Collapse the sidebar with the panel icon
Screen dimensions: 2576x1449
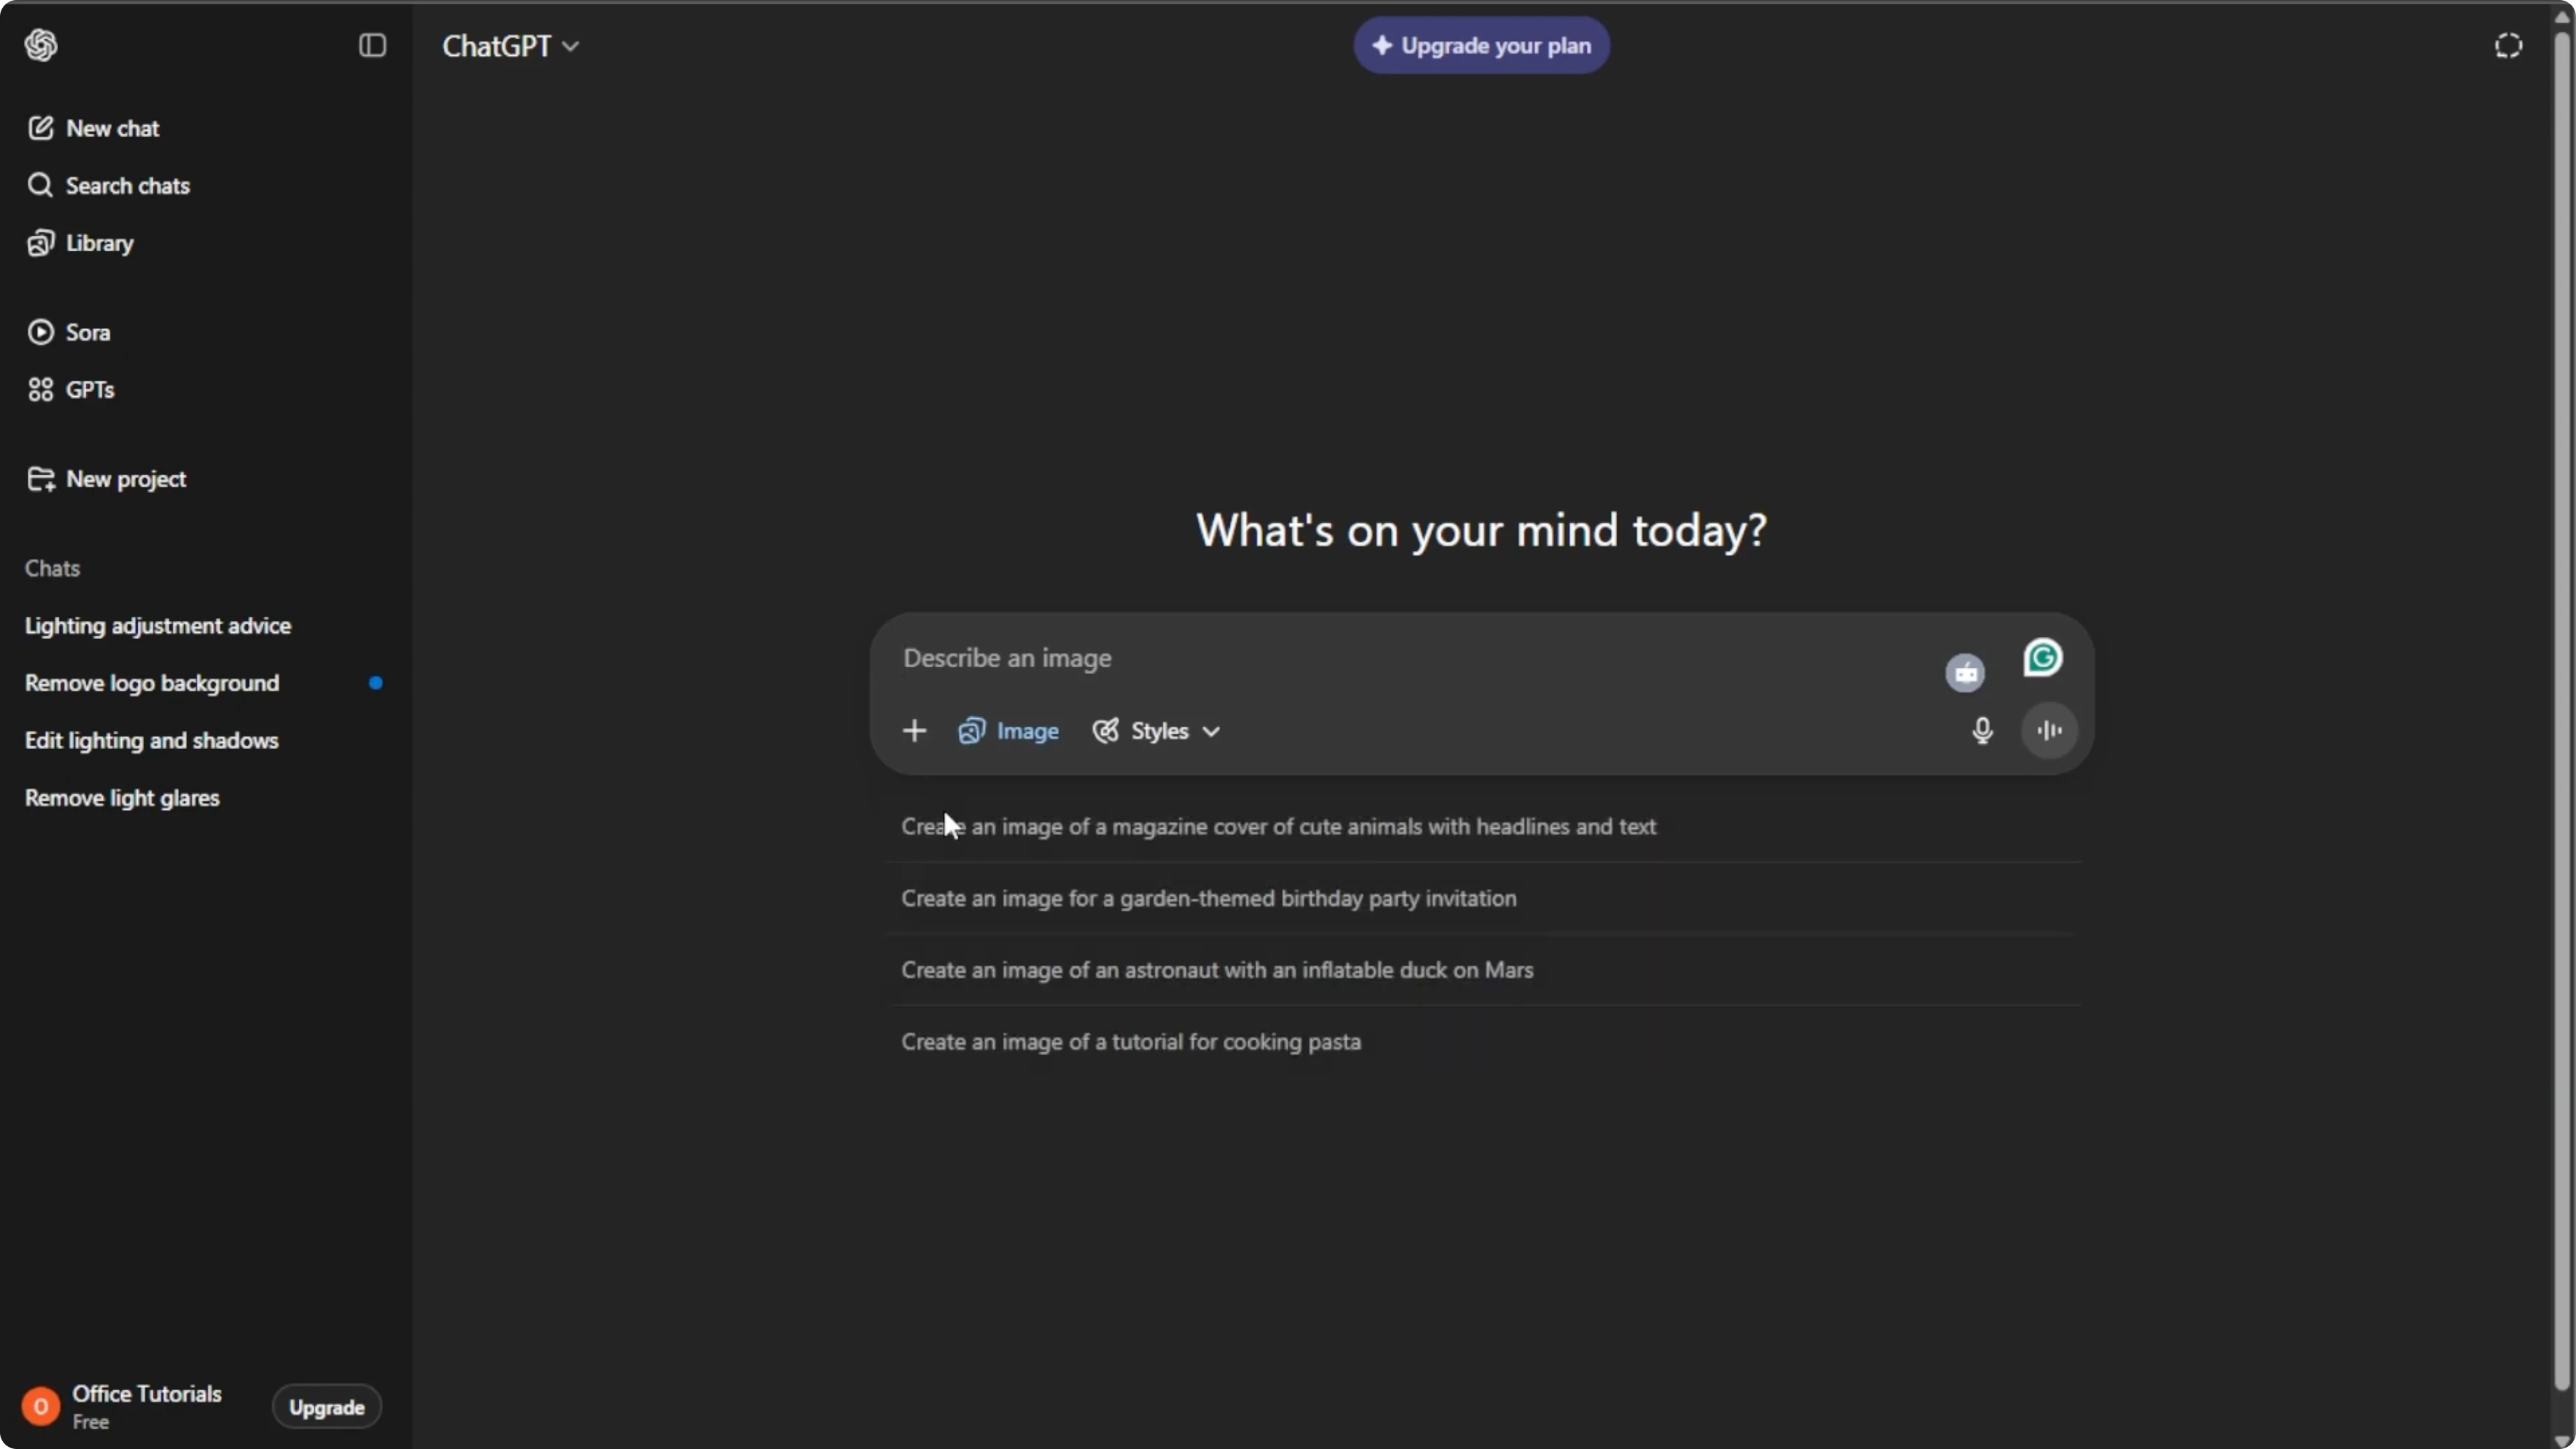[372, 45]
